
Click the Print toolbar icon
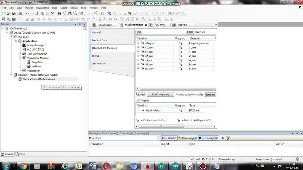pyautogui.click(x=20, y=13)
